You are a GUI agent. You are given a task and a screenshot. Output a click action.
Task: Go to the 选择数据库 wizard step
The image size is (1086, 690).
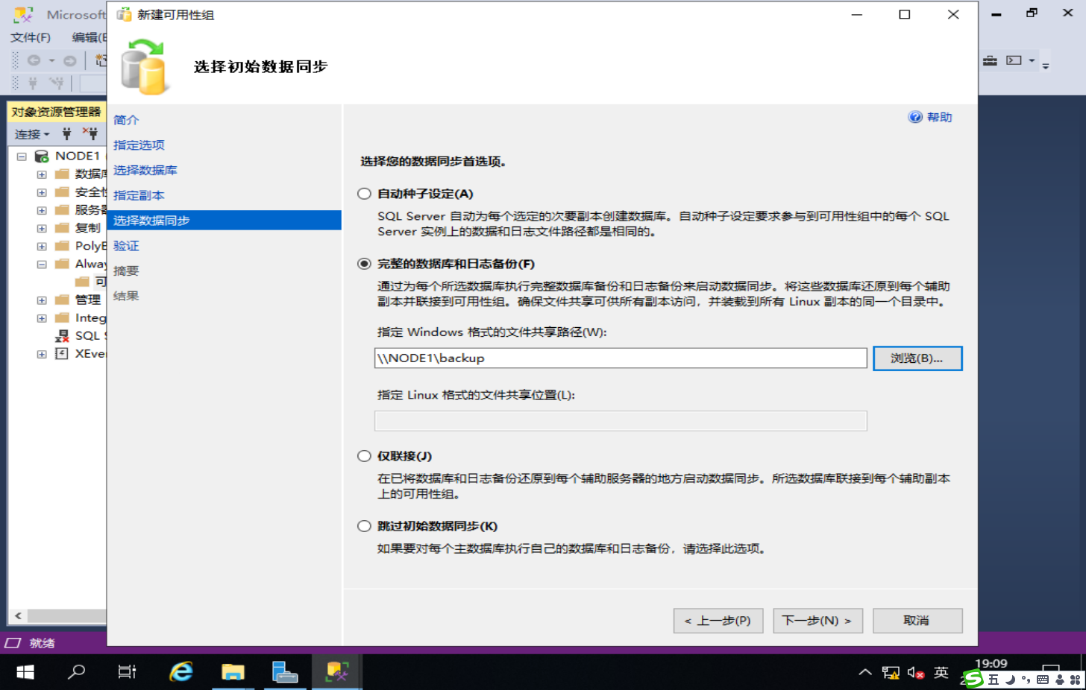[145, 171]
